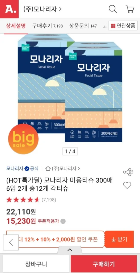Click the house icon before (주)모나리자
Screen dimensions: 140x273
pyautogui.click(x=48, y=168)
